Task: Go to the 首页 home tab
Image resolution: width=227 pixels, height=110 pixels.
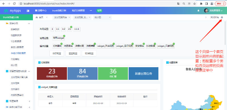Action: tap(39, 17)
